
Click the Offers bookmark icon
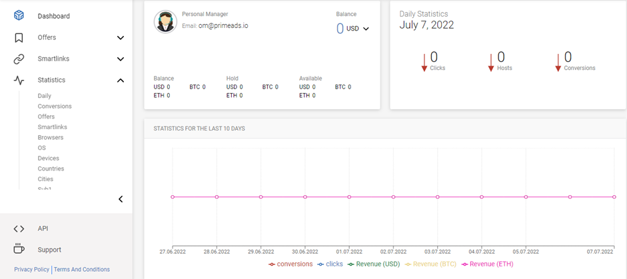pos(19,37)
